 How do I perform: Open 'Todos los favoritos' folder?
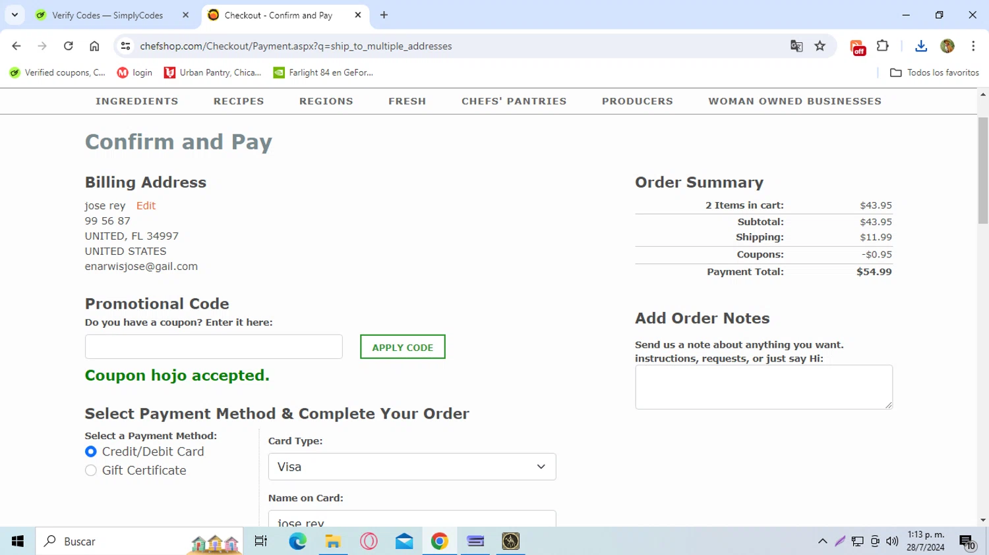[x=934, y=72]
